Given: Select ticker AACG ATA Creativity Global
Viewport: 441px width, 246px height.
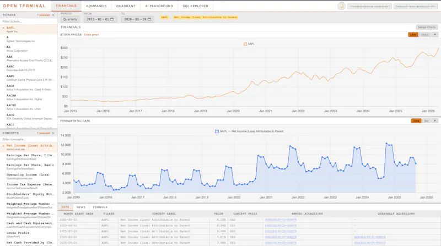Looking at the screenshot, I should [29, 117].
